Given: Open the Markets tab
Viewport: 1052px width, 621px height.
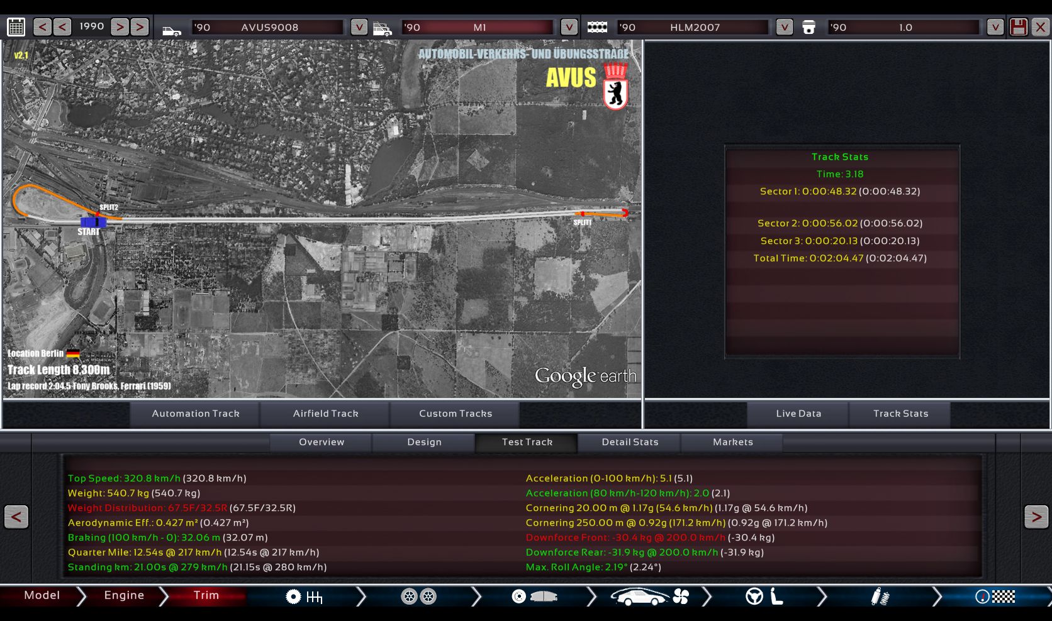Looking at the screenshot, I should point(732,442).
